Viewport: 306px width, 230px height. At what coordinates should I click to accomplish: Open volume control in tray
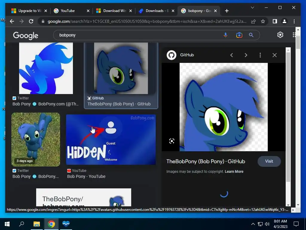pos(267,224)
